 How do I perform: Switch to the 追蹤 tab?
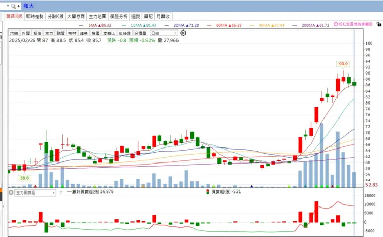pos(136,17)
